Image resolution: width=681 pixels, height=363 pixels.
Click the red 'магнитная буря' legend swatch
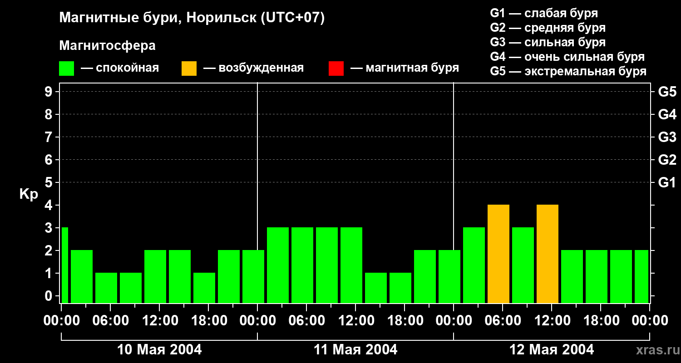coord(336,69)
